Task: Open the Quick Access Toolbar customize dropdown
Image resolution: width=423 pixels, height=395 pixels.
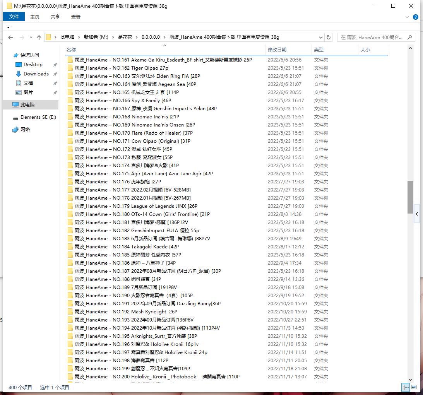Action: coord(9,27)
